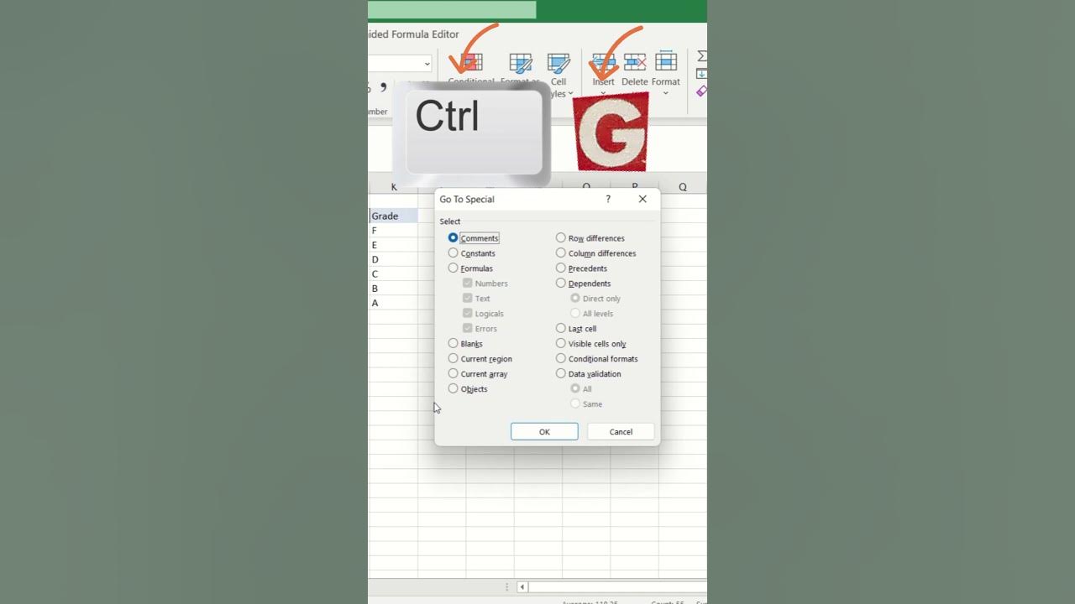Select the cell containing E
Screen dimensions: 1075x604
coord(394,245)
